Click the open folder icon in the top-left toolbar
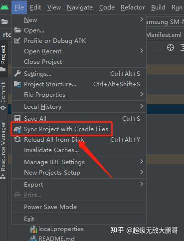 4,21
